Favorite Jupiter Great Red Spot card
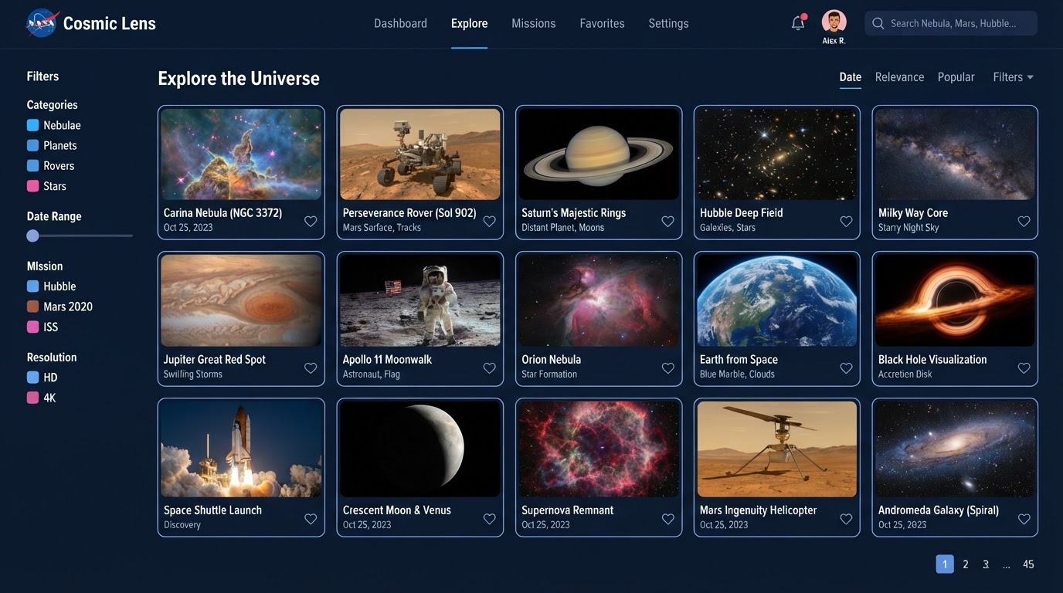Image resolution: width=1063 pixels, height=593 pixels. tap(311, 368)
